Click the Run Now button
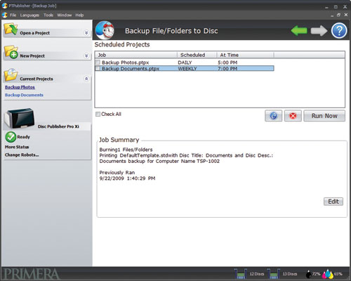351x281 pixels. (x=324, y=116)
